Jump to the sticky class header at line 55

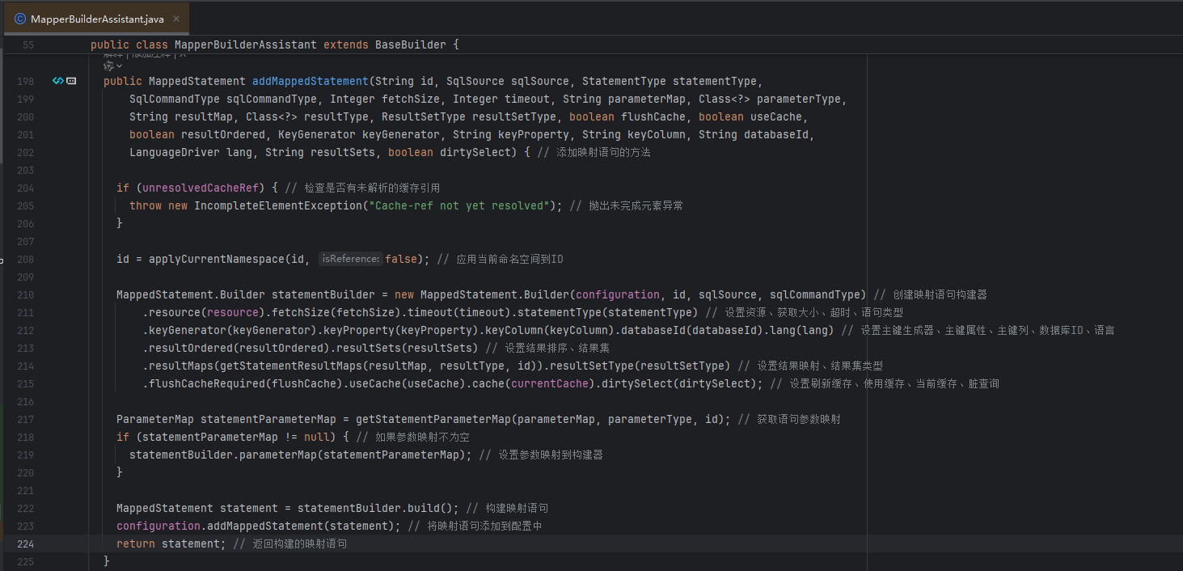tap(275, 44)
